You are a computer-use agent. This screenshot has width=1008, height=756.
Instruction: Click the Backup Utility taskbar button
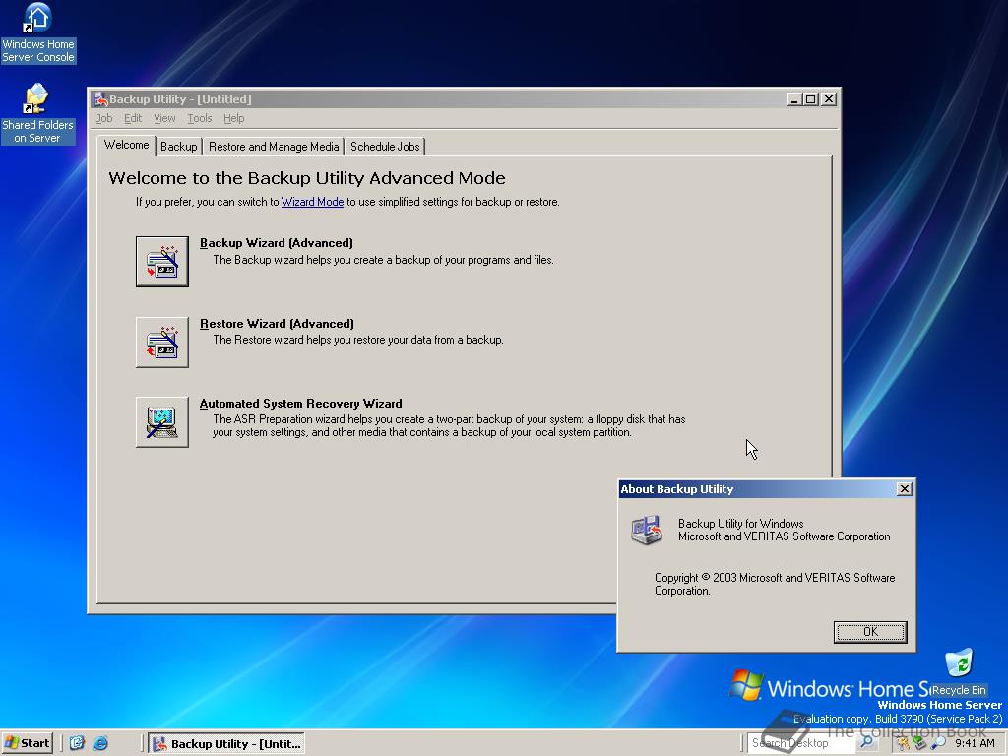pos(226,744)
